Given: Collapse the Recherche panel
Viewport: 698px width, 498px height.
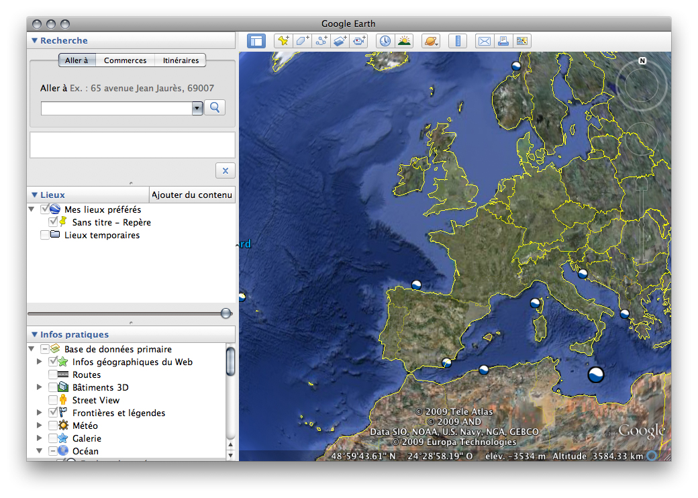Looking at the screenshot, I should pos(35,41).
